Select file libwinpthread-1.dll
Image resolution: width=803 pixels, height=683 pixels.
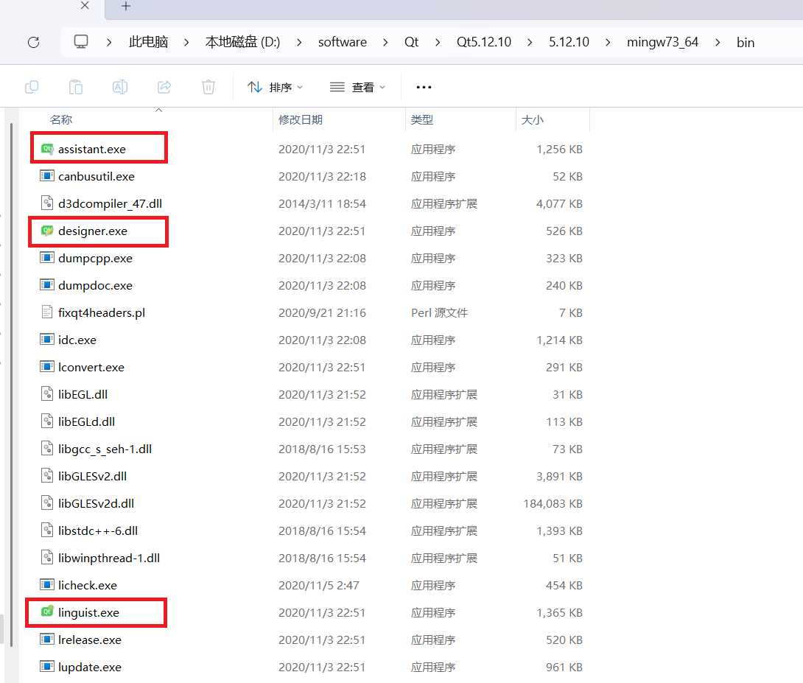click(108, 558)
